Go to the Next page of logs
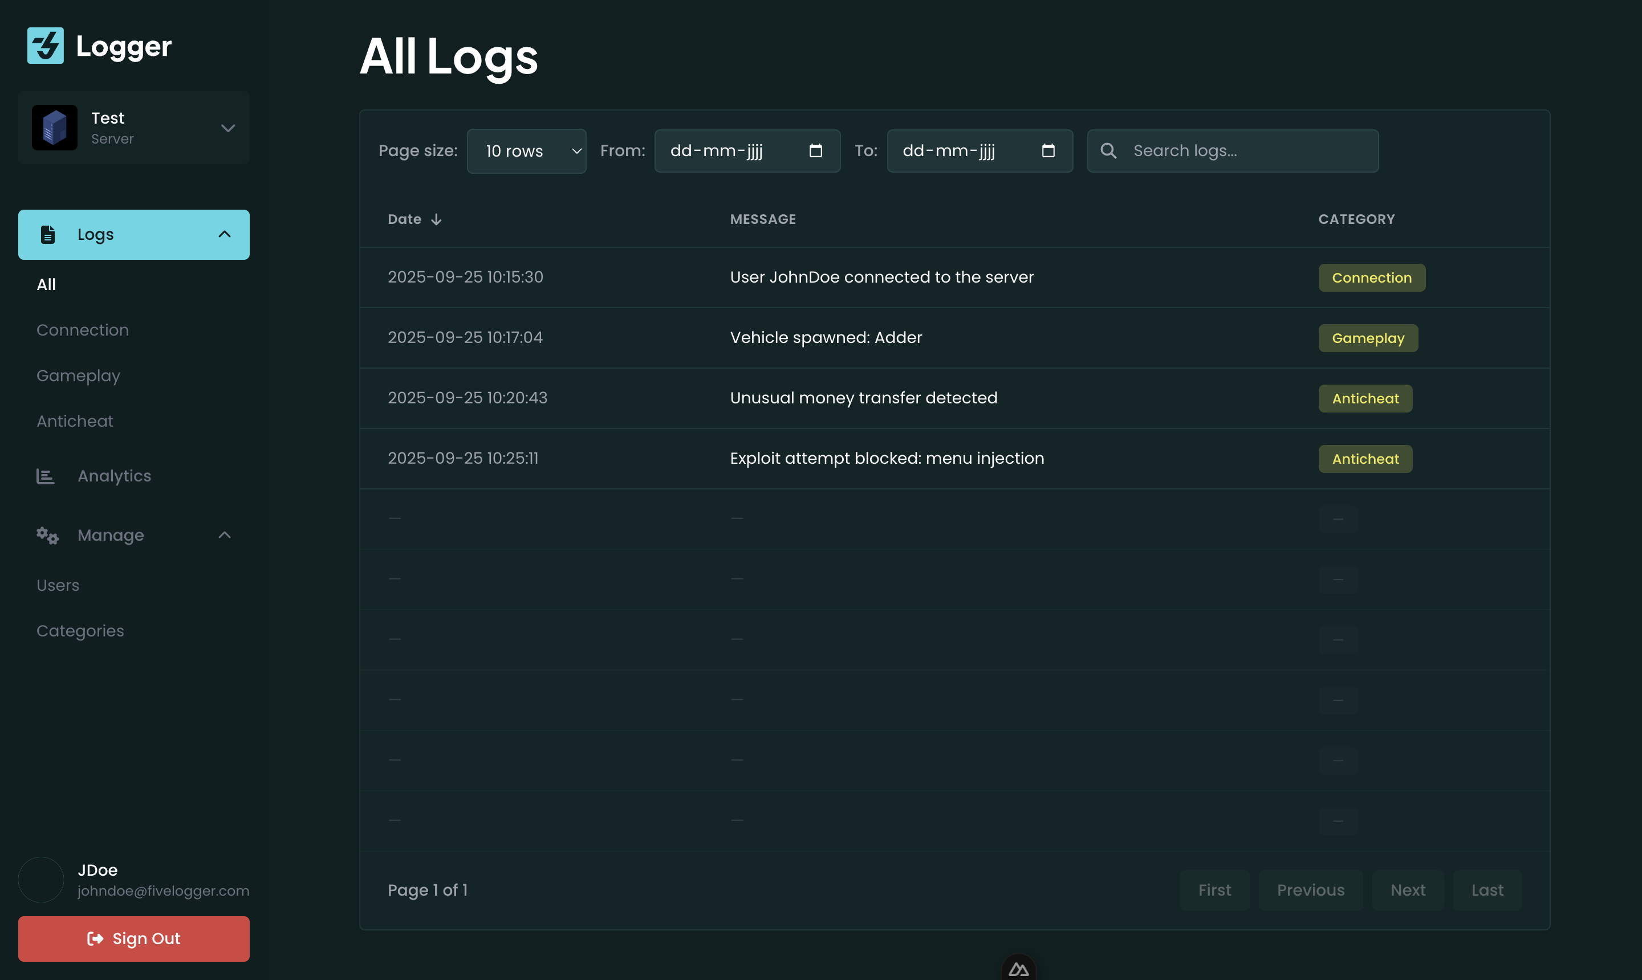This screenshot has height=980, width=1642. point(1408,889)
